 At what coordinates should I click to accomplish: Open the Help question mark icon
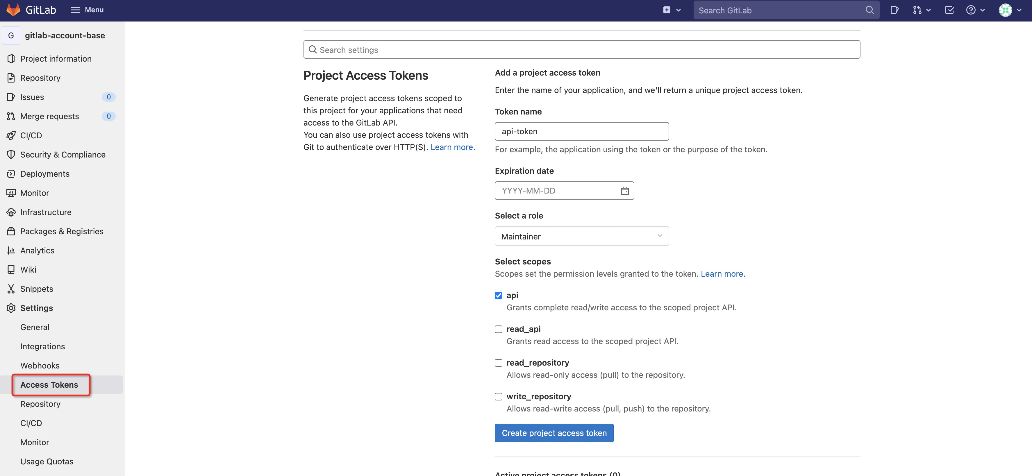point(971,10)
